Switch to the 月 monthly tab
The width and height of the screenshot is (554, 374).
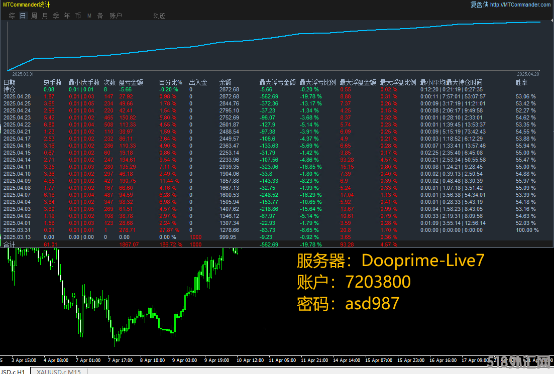(x=45, y=16)
